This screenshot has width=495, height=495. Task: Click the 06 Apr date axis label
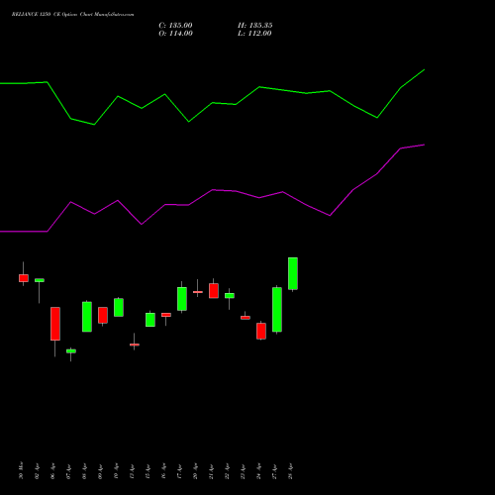[52, 471]
